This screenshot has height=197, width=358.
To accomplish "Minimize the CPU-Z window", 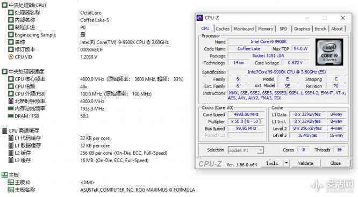I will (307, 18).
